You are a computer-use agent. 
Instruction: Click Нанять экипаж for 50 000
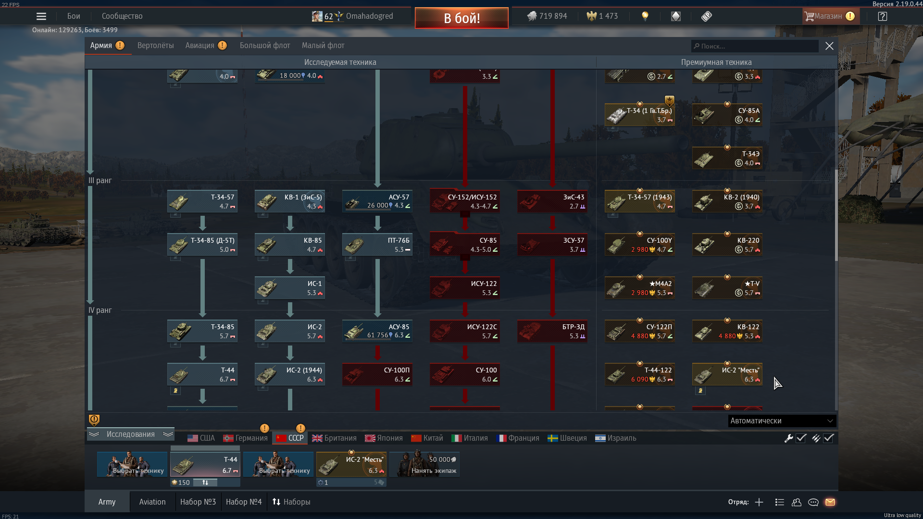click(424, 464)
